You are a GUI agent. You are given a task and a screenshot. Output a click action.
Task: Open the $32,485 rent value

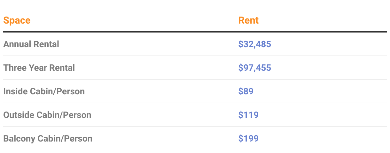pos(254,44)
